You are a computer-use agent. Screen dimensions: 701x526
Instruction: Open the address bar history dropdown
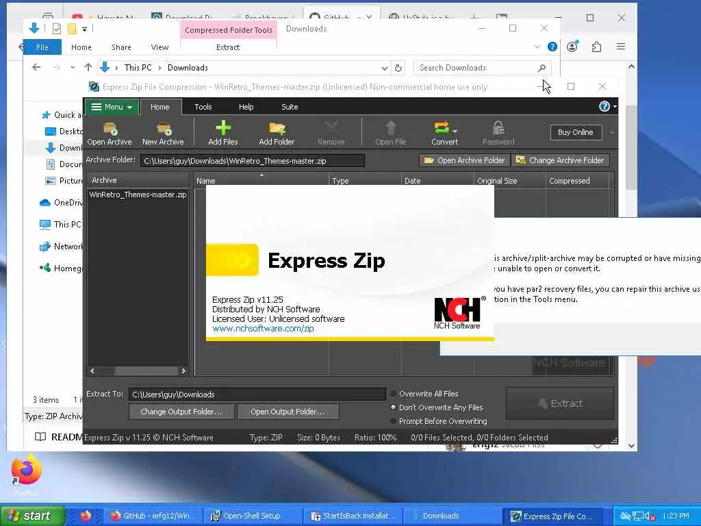pos(385,68)
